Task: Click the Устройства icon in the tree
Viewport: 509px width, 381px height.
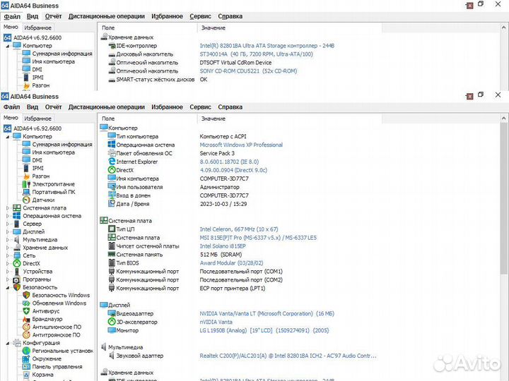Action: click(17, 272)
